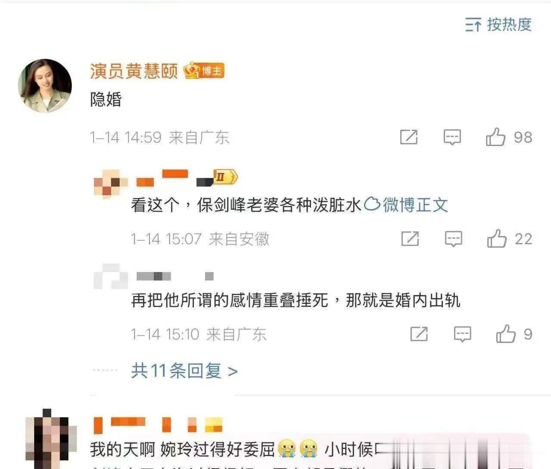This screenshot has height=469, width=551.
Task: Open 演员黄慧颐 profile by username
Action: point(134,71)
